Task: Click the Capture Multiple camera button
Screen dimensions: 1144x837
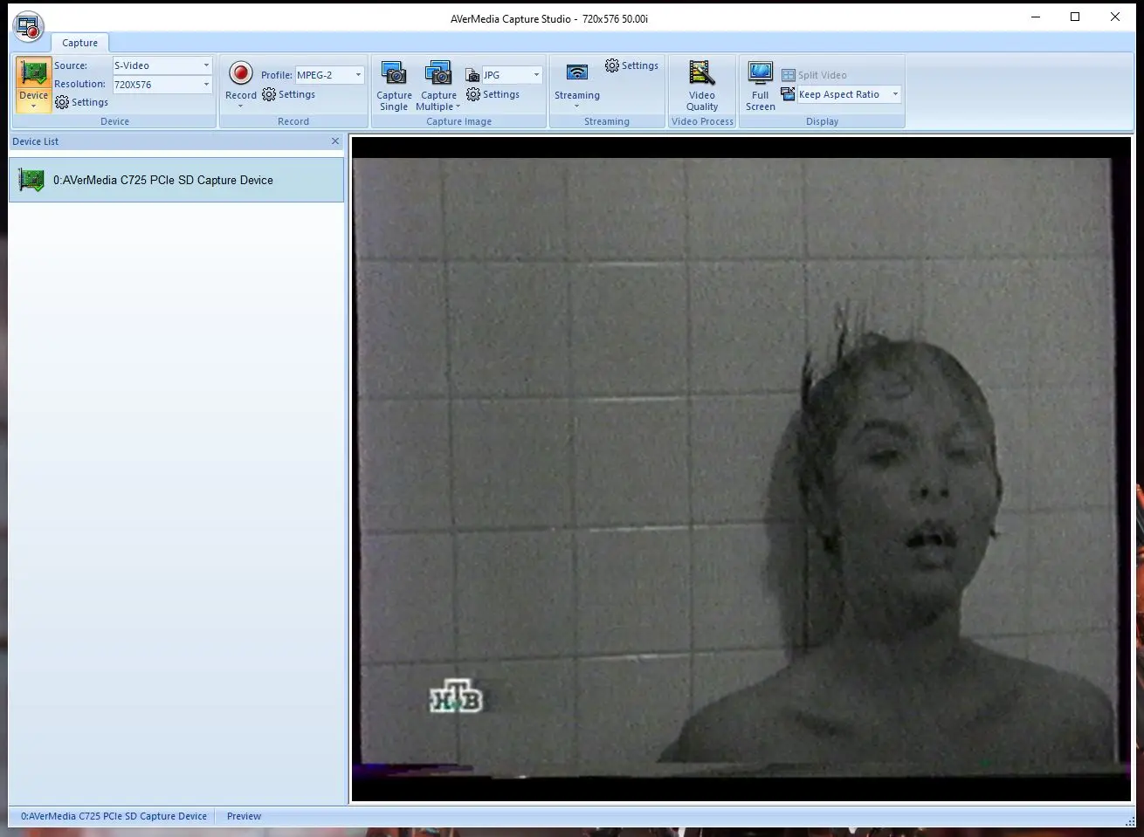Action: (x=438, y=86)
